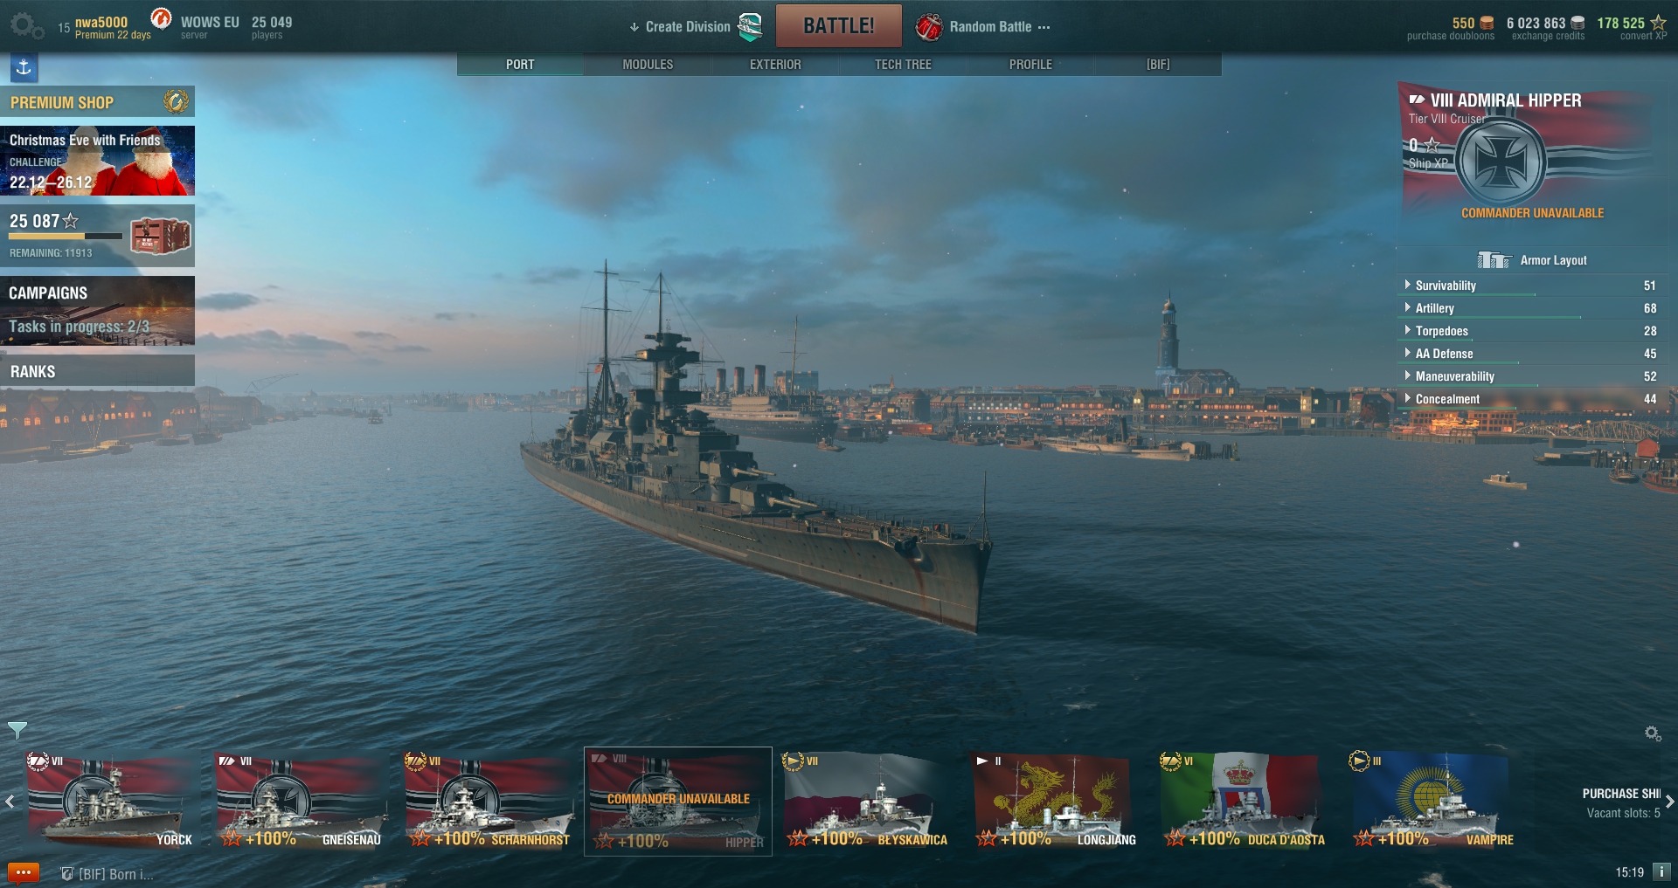Click the info icon beside clock

(x=1661, y=871)
